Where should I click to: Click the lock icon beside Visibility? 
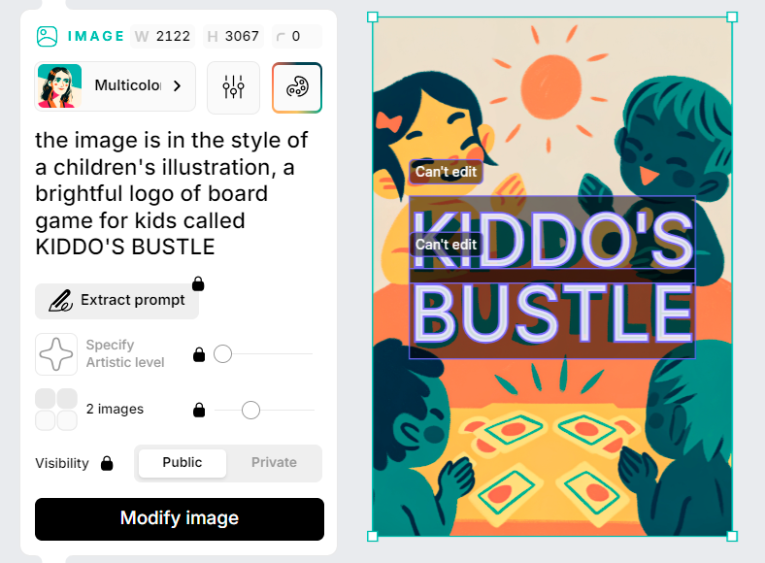tap(107, 463)
